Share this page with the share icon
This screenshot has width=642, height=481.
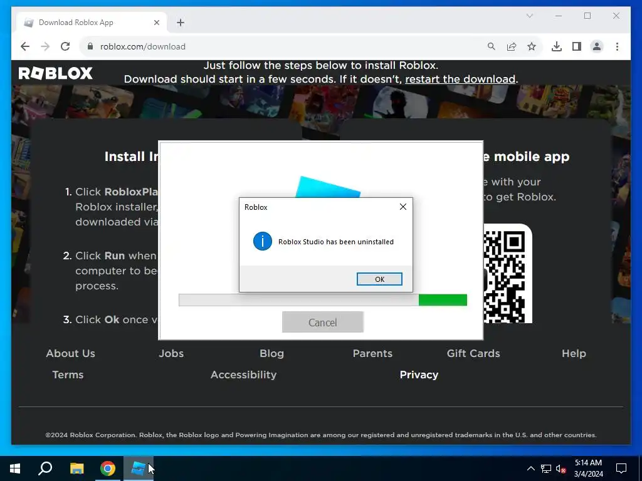click(512, 46)
